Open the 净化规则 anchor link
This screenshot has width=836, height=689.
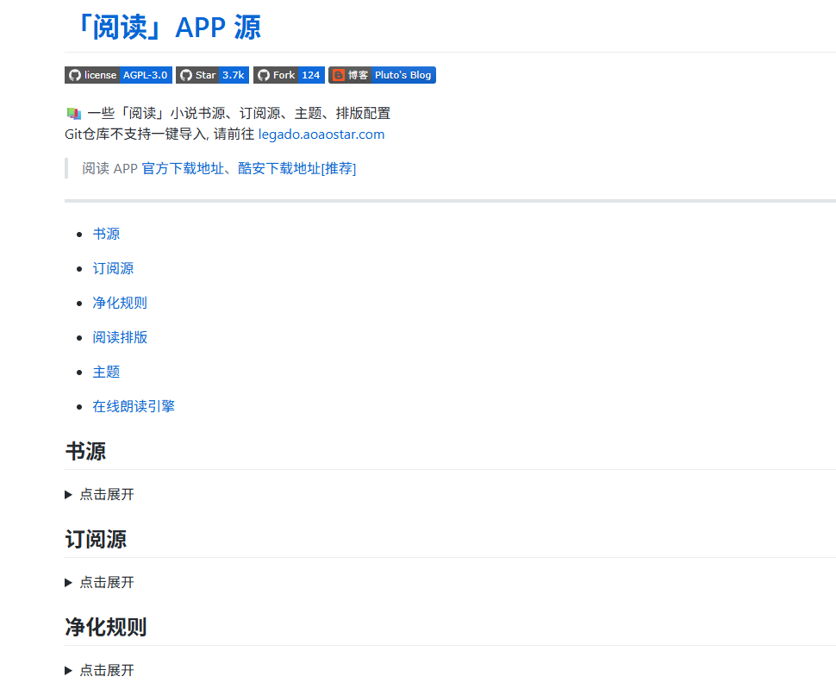(x=120, y=303)
